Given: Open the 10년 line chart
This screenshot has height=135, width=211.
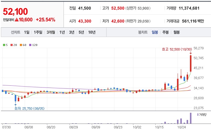Looking at the screenshot, I should pos(92,32).
